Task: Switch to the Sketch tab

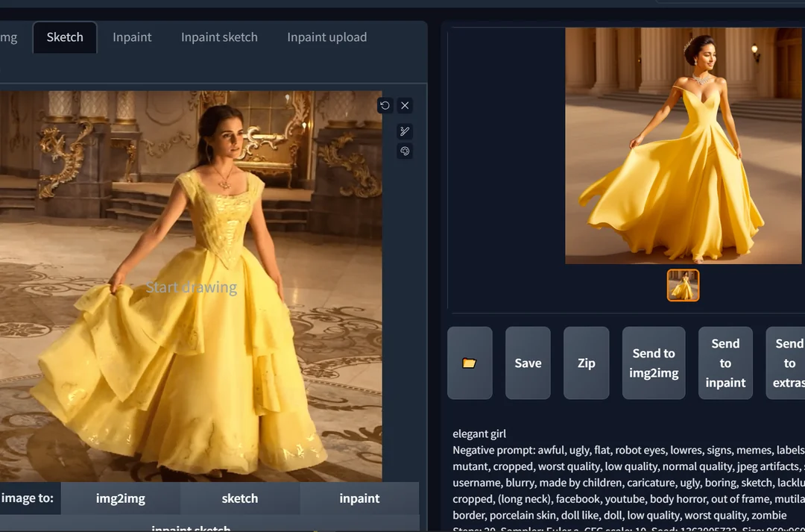Action: pos(65,37)
